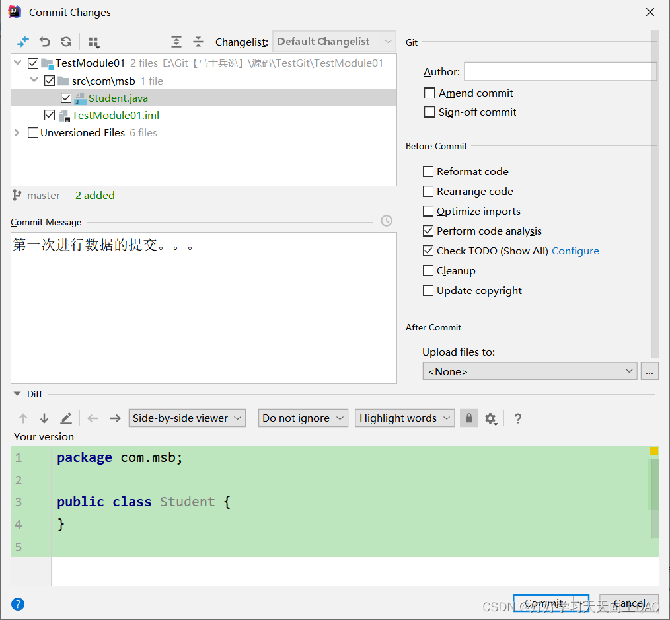Click the 'package com.msb;' diff line

tap(120, 457)
